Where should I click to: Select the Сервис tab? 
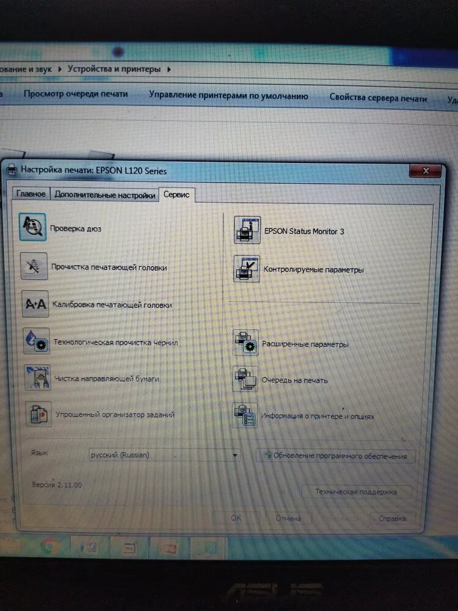point(176,194)
